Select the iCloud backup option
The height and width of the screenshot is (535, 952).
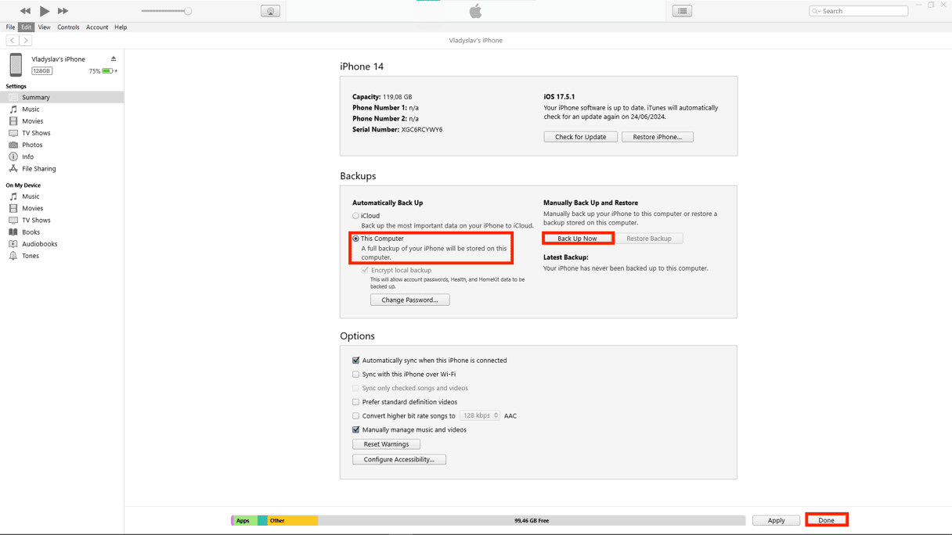pos(356,216)
